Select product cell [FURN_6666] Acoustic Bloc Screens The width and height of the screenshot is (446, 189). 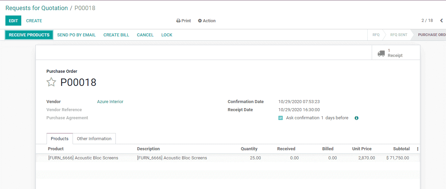(83, 158)
